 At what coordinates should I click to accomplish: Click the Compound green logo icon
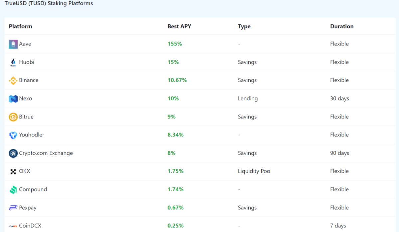tap(13, 190)
